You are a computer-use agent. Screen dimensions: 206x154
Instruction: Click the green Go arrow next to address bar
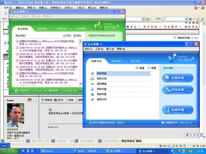(147, 19)
